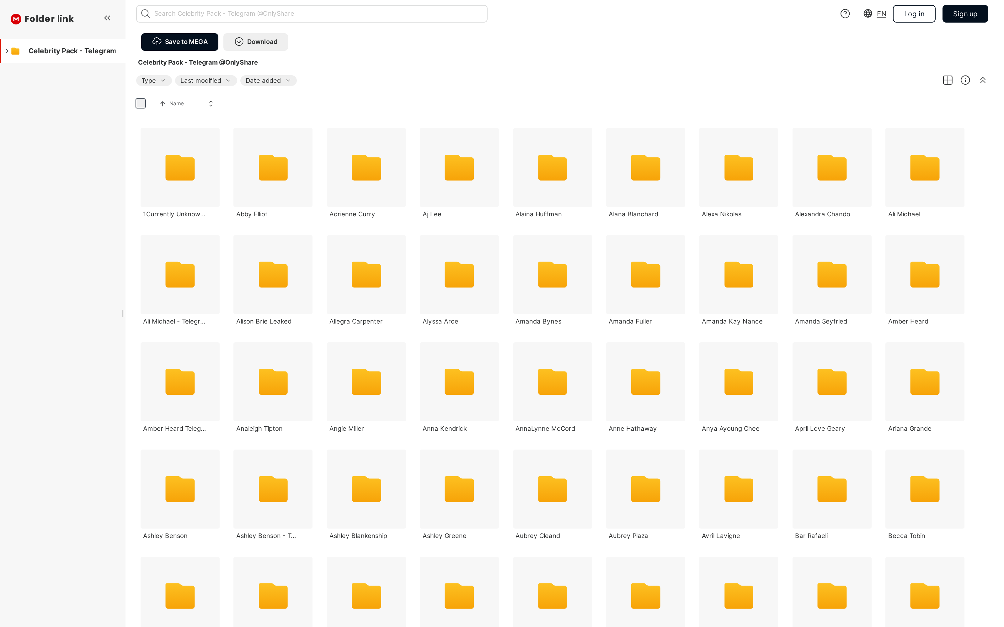The height and width of the screenshot is (627, 1004).
Task: Select the "Aubrey Plaza" folder name
Action: (628, 536)
